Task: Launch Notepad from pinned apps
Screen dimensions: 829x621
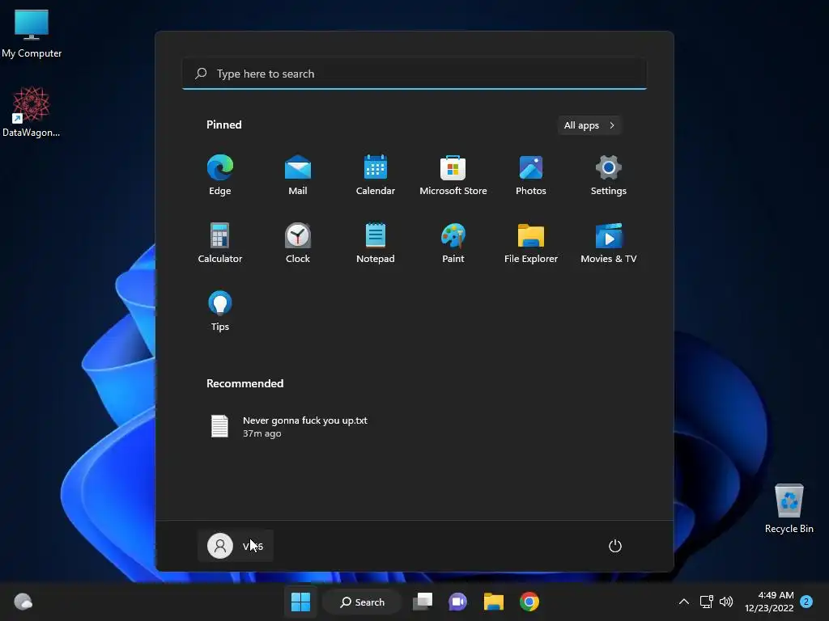Action: click(x=376, y=243)
